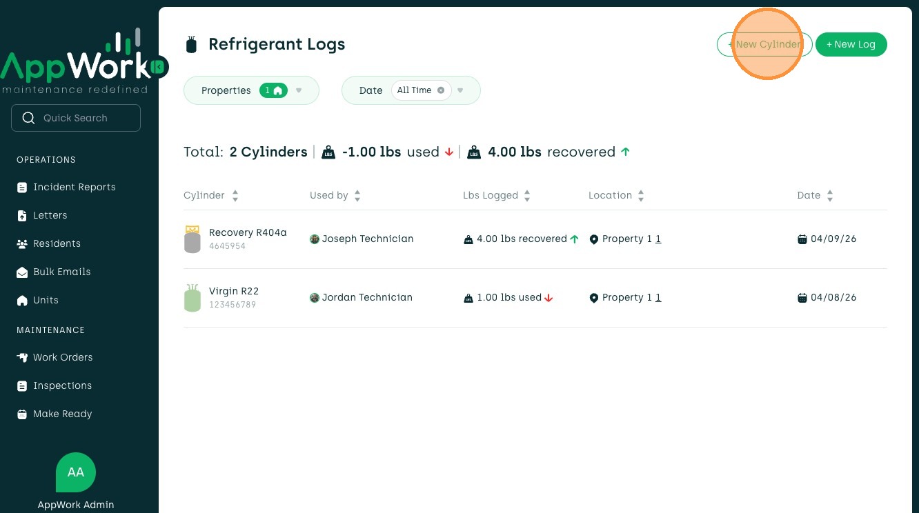Go to Inspections in the sidebar

62,386
